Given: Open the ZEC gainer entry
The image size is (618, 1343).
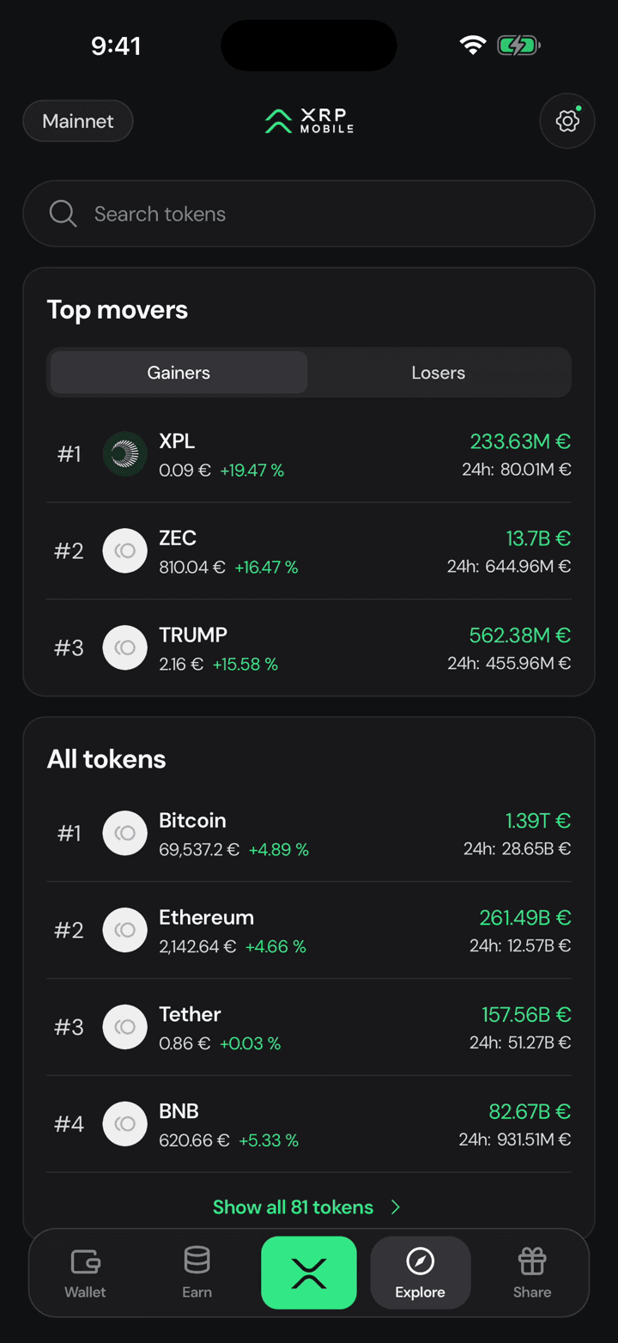Looking at the screenshot, I should [309, 551].
